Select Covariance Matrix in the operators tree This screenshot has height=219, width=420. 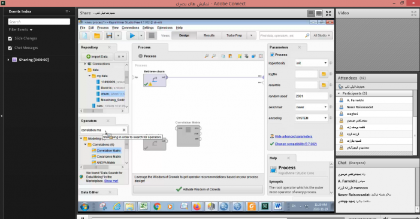coord(109,157)
